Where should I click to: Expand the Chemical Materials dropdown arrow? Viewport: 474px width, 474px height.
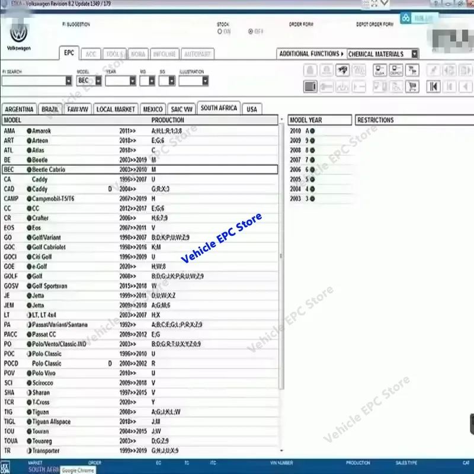coord(415,54)
